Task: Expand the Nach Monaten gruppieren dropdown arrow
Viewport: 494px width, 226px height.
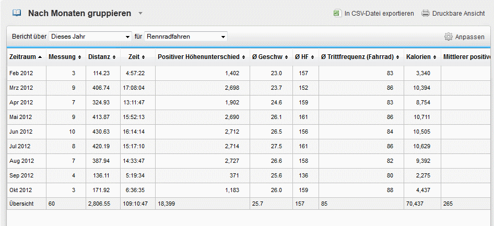Action: [x=140, y=13]
